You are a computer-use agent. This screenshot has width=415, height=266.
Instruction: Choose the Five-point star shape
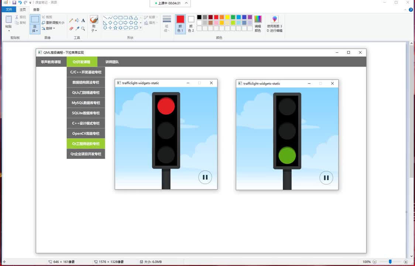coord(116,28)
